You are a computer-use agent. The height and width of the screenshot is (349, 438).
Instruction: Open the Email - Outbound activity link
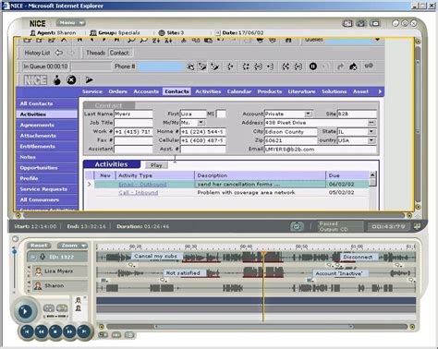pos(142,185)
